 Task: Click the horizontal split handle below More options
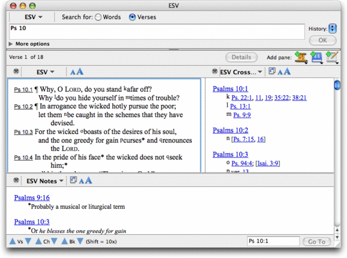(x=173, y=49)
